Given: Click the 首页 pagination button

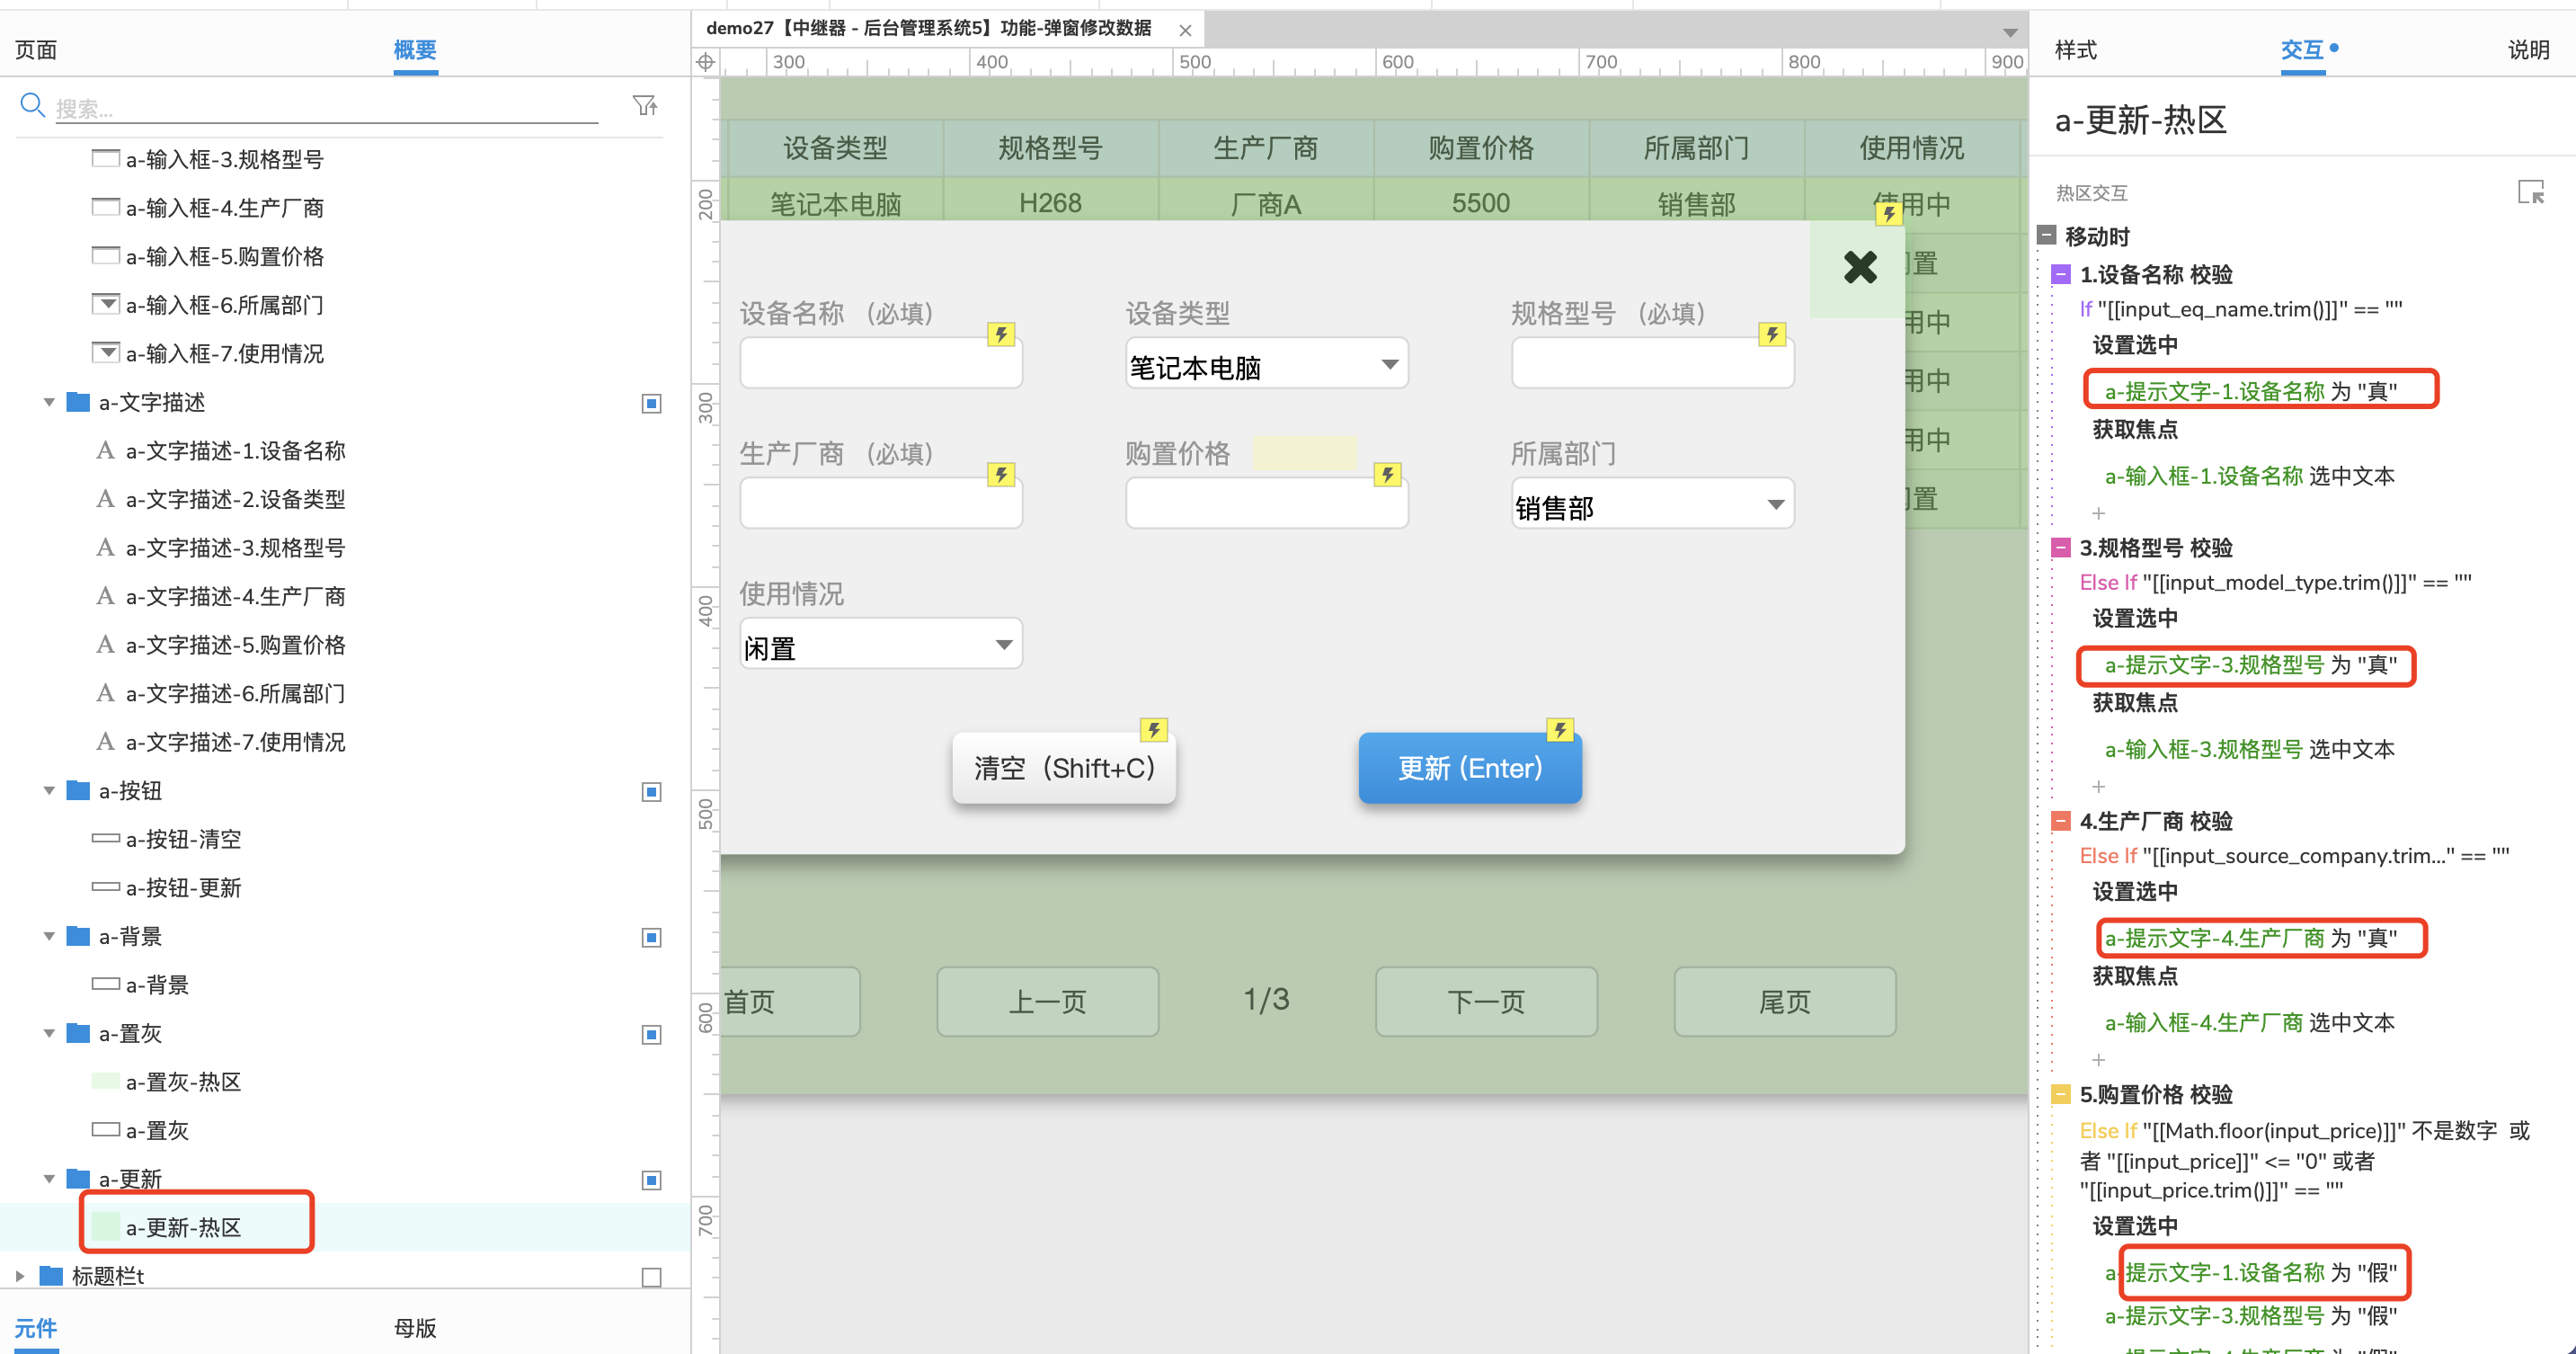Looking at the screenshot, I should click(x=789, y=1001).
